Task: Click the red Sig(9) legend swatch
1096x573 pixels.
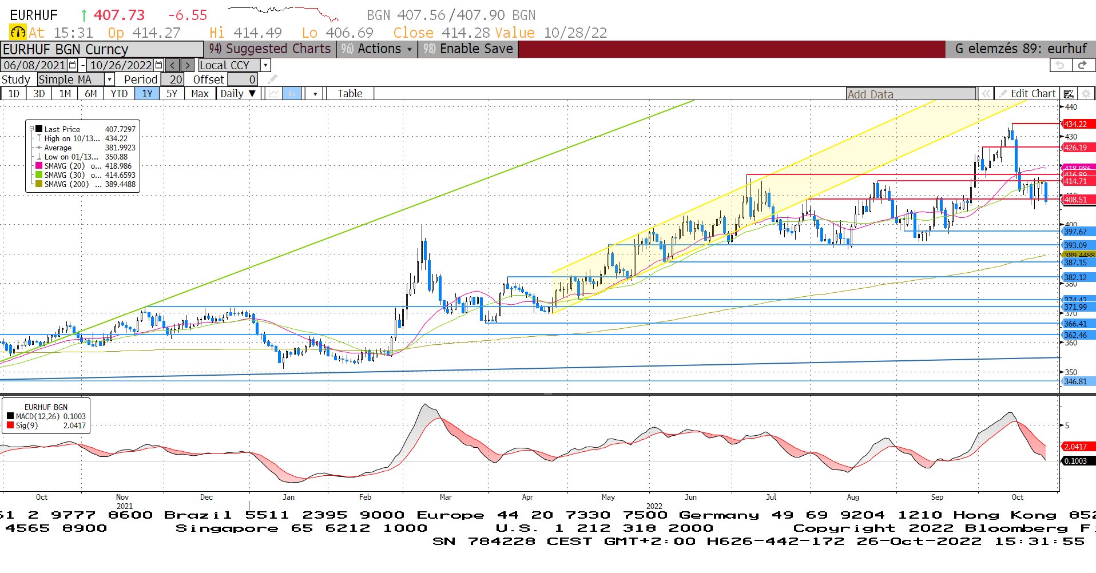Action: 10,425
